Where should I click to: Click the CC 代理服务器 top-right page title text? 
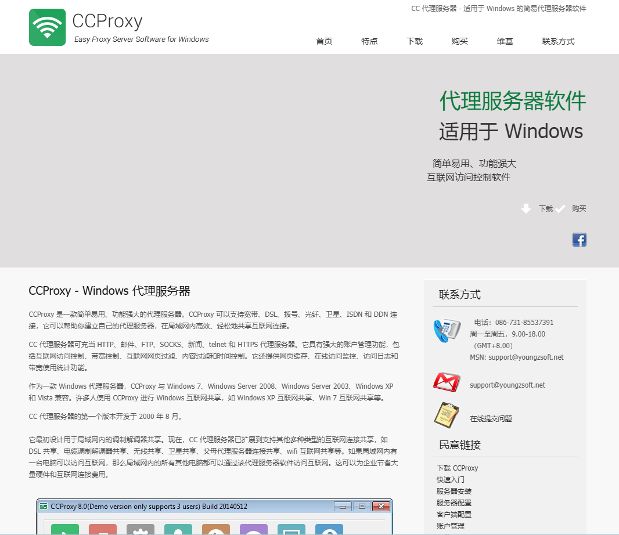pos(499,9)
